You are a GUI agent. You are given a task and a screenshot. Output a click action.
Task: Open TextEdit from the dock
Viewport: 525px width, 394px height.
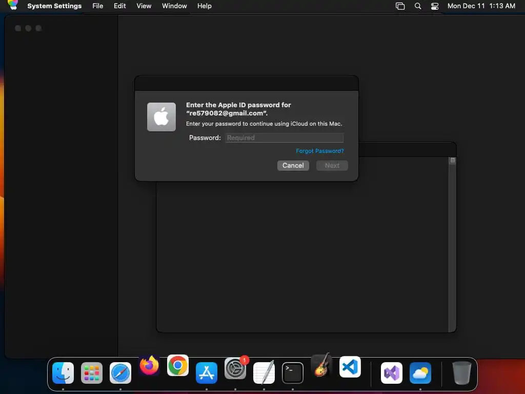click(264, 373)
